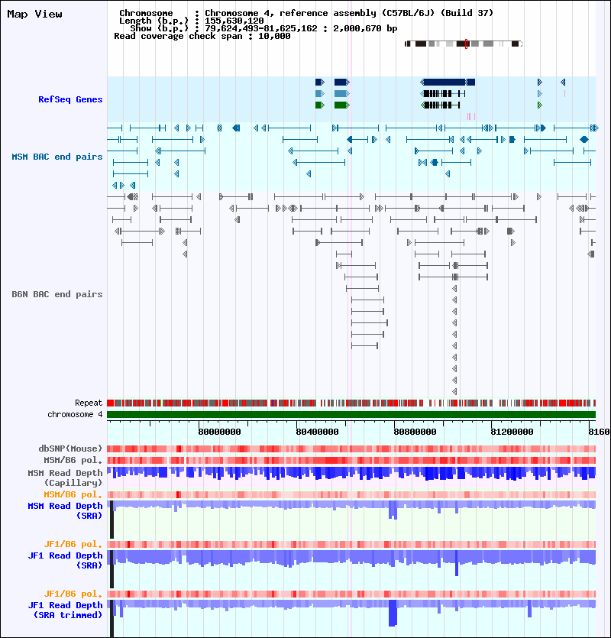Click the grey MSM/B6 pol. label under dbSNP(Mouse)
The width and height of the screenshot is (611, 638).
click(x=73, y=460)
